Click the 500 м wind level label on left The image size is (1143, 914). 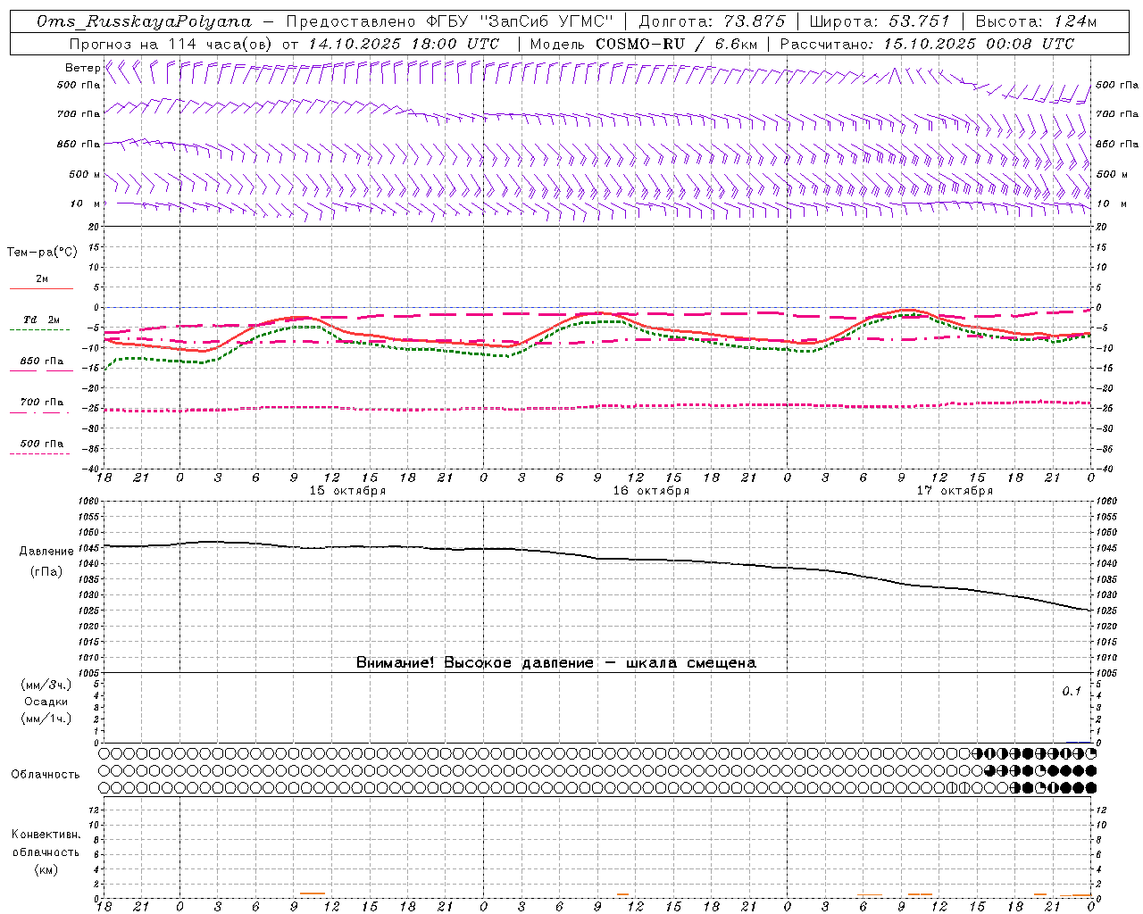(x=84, y=174)
